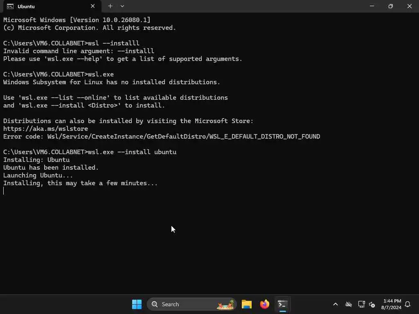The width and height of the screenshot is (419, 314).
Task: Click the WSL_E_DEFAULT_DISTRO_NOT_FOUND error code line
Action: (x=162, y=137)
